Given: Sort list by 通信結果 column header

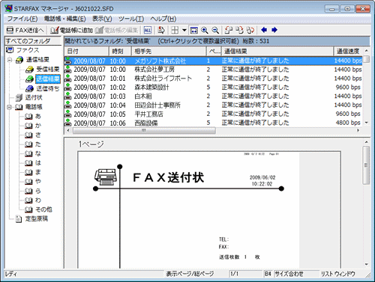Looking at the screenshot, I should pyautogui.click(x=277, y=52).
